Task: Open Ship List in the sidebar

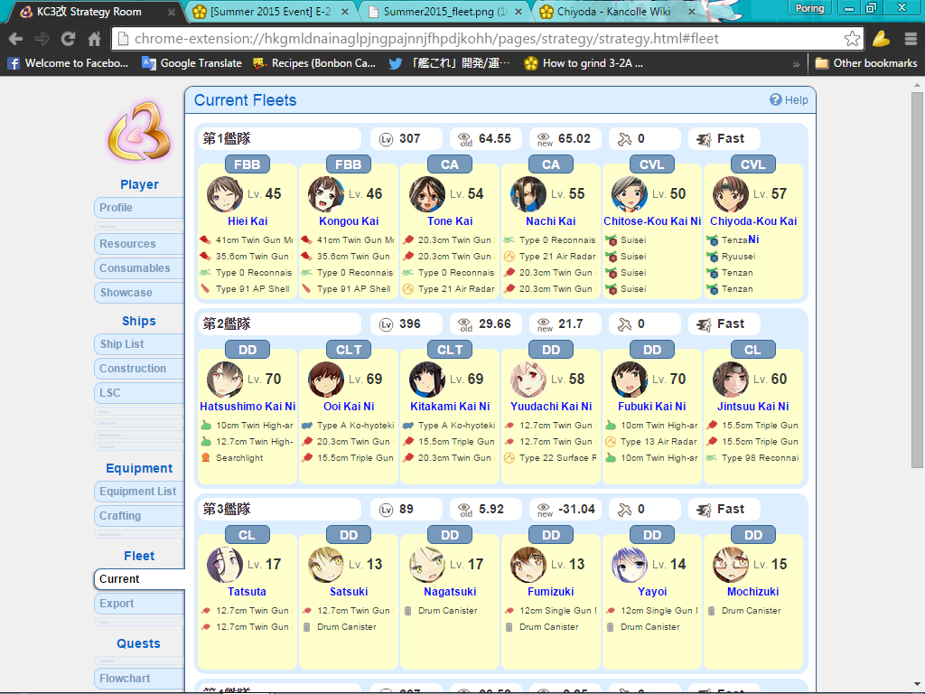Action: tap(139, 344)
